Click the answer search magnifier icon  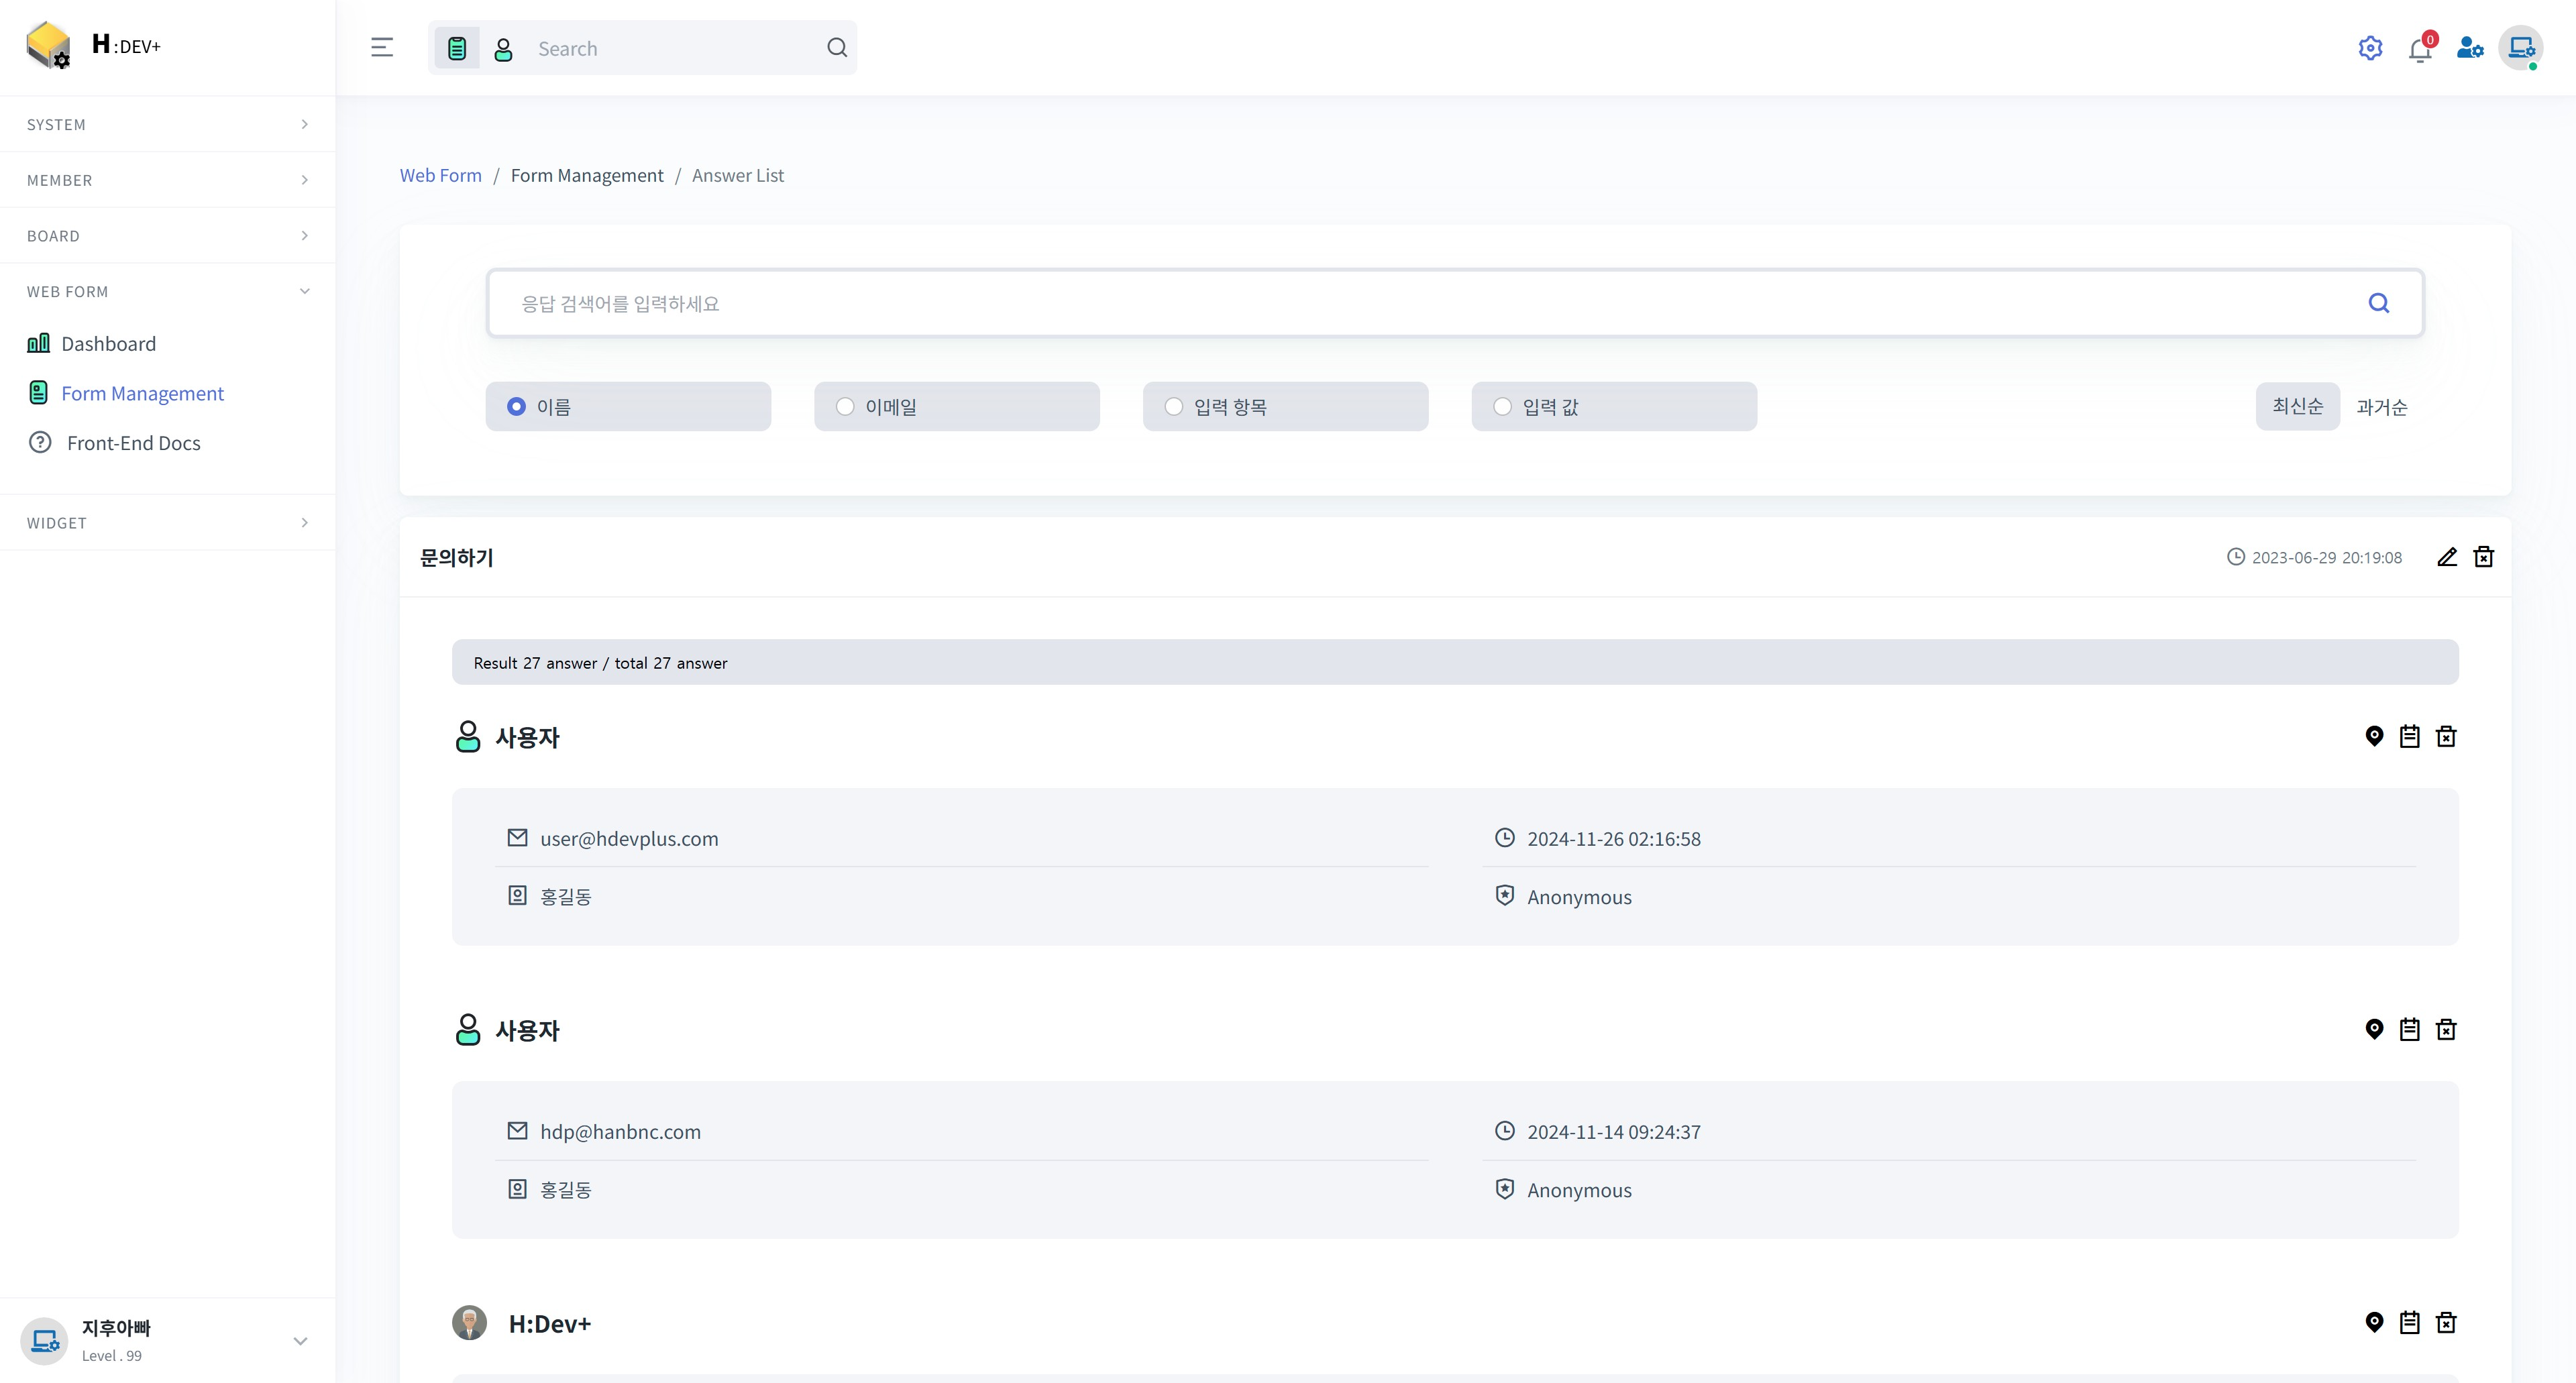2379,303
